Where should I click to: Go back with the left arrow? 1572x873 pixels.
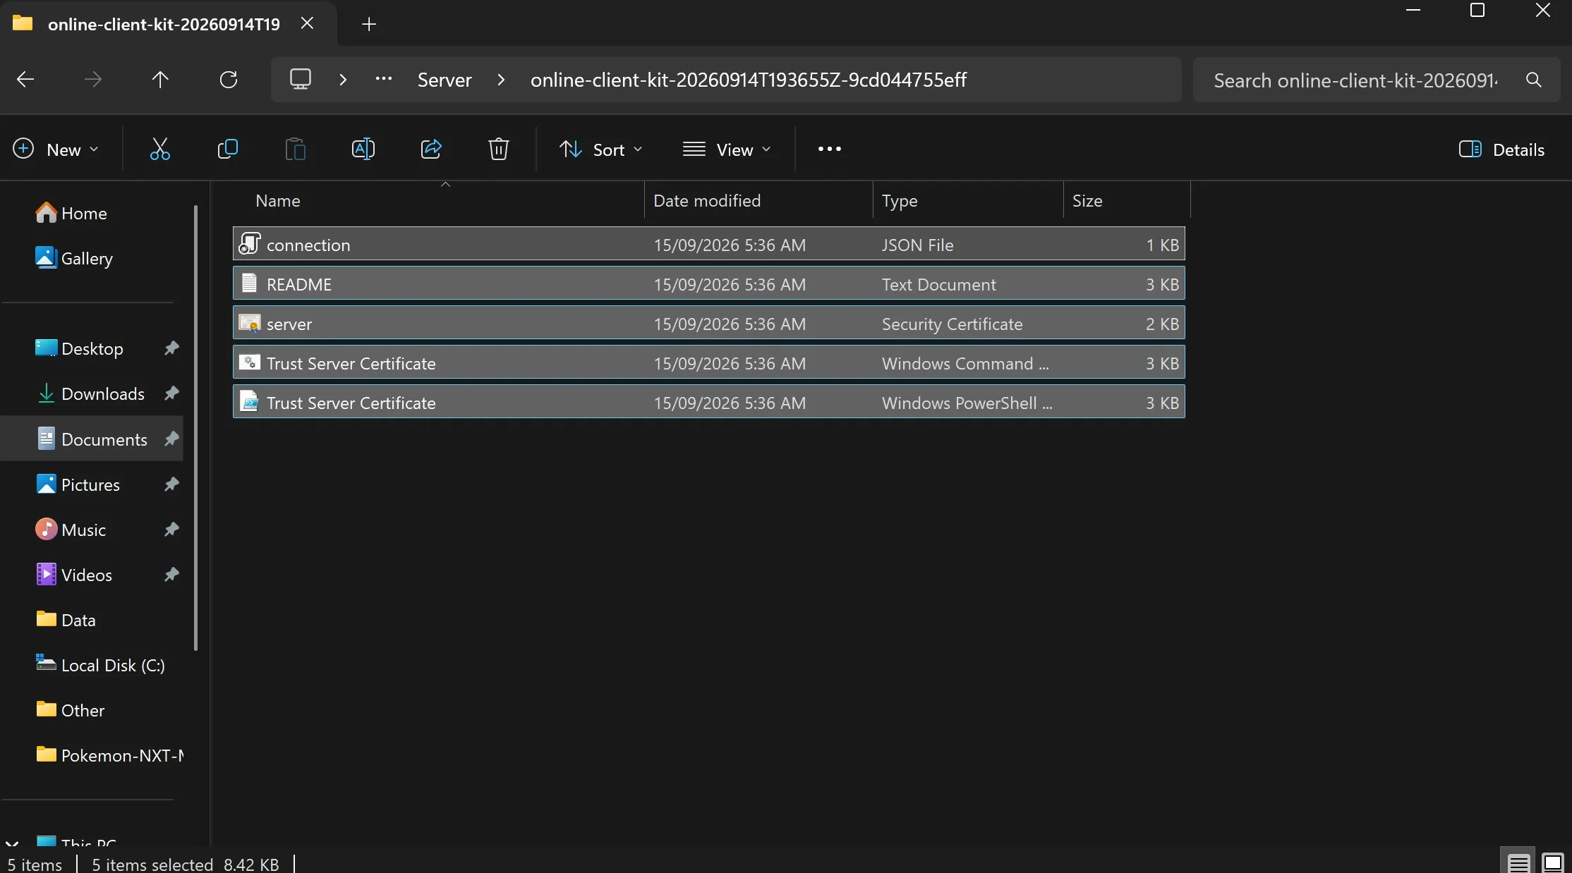[25, 80]
